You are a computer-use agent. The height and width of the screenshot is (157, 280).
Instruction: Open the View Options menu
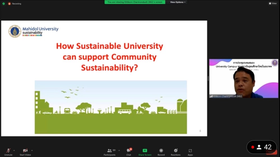178,2
